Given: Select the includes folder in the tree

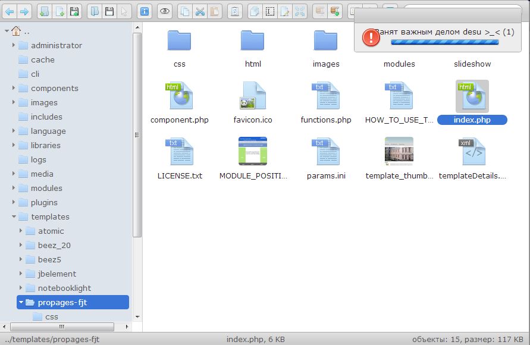Looking at the screenshot, I should (40, 117).
